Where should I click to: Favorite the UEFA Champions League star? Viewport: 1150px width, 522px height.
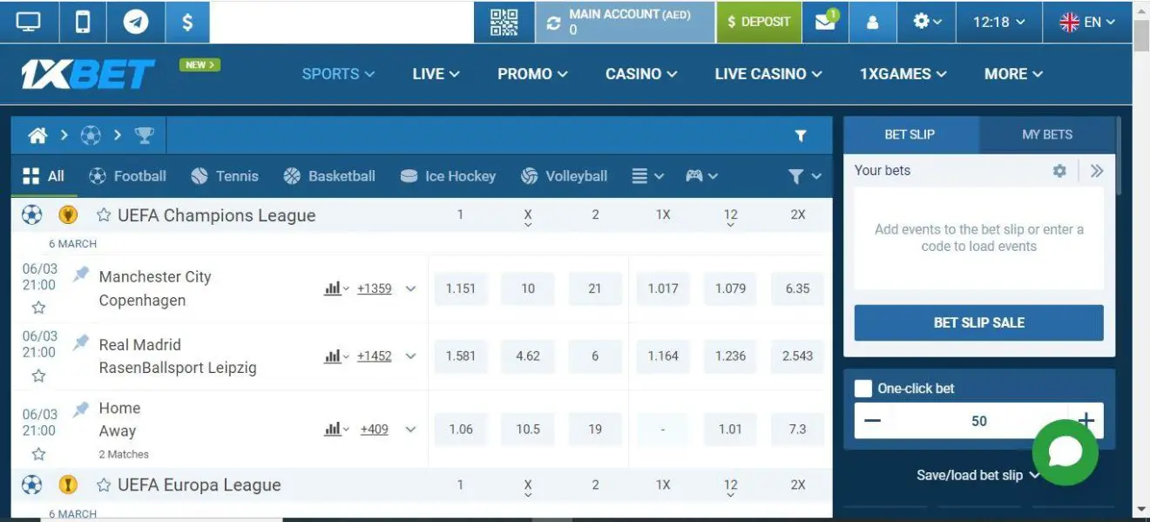pos(104,215)
